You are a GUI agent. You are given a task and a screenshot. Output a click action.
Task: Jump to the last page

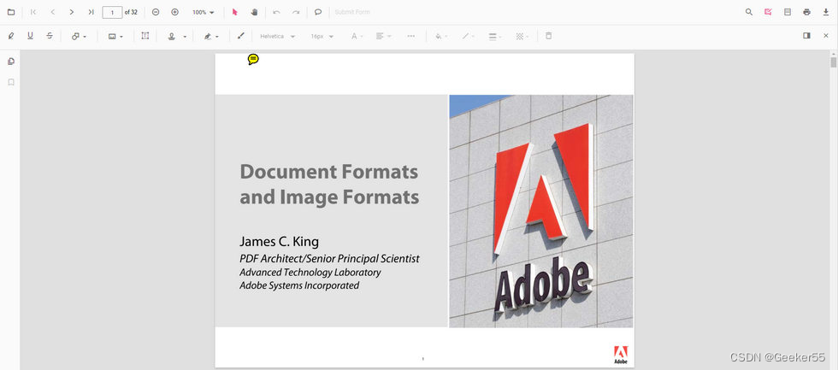click(91, 12)
